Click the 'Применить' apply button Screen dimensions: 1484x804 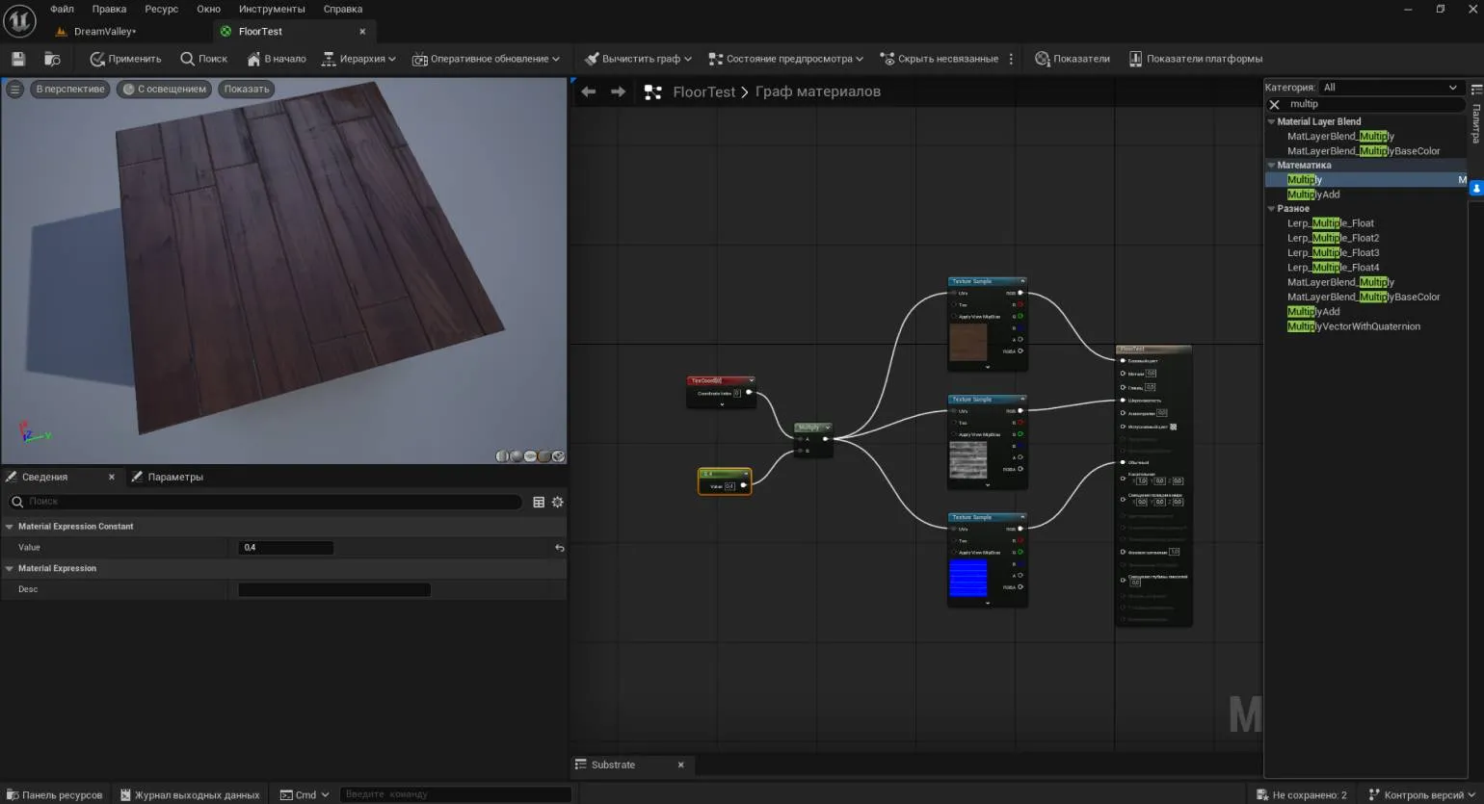(125, 59)
